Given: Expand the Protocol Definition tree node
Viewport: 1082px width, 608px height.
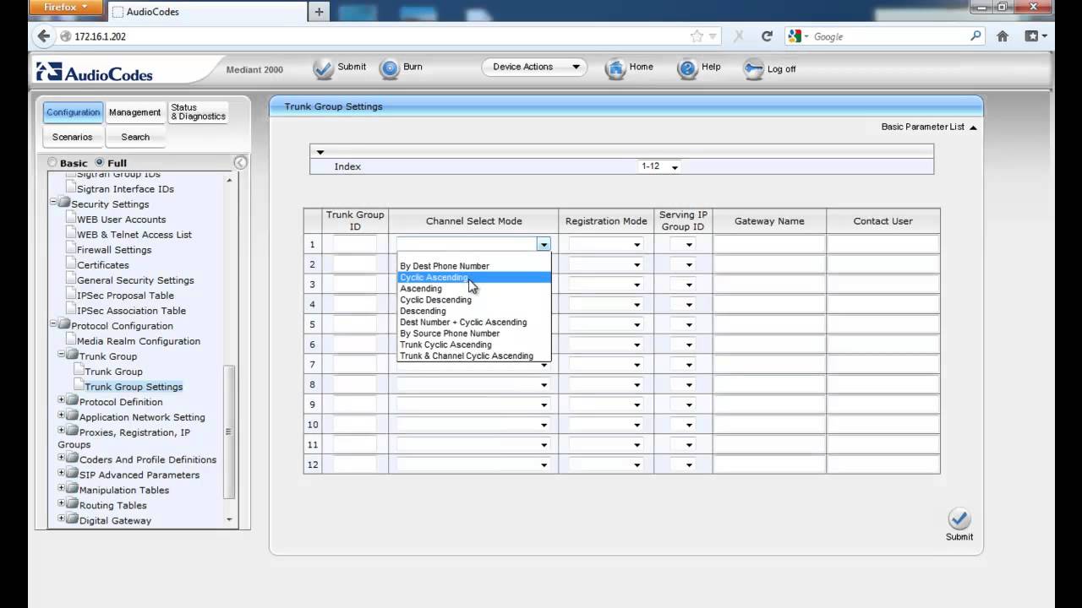Looking at the screenshot, I should pos(61,400).
